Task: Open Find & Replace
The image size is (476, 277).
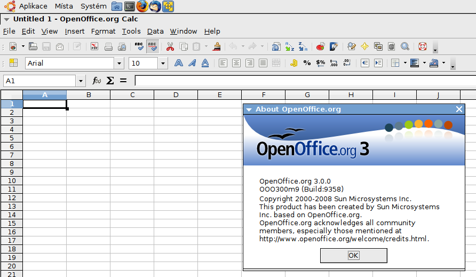Action: point(352,46)
